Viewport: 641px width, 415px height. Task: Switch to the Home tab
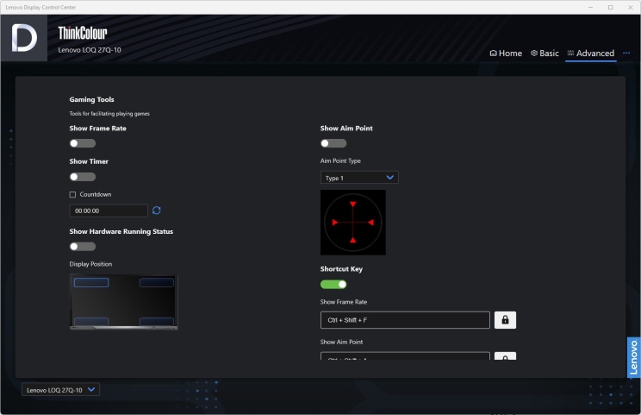click(x=506, y=53)
